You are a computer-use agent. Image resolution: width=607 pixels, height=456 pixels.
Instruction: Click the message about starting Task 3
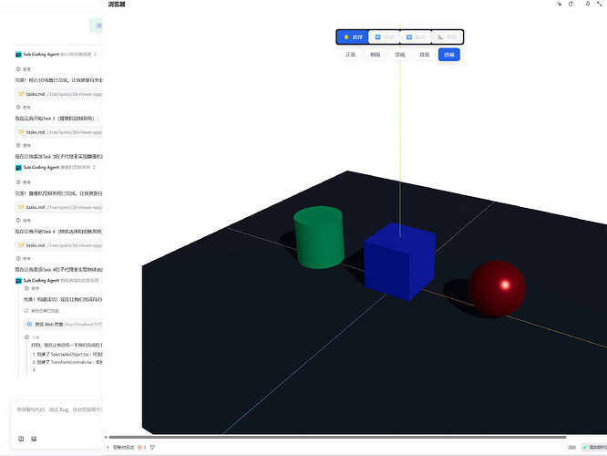pyautogui.click(x=57, y=119)
